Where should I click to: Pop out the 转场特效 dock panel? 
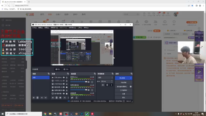click(x=113, y=74)
